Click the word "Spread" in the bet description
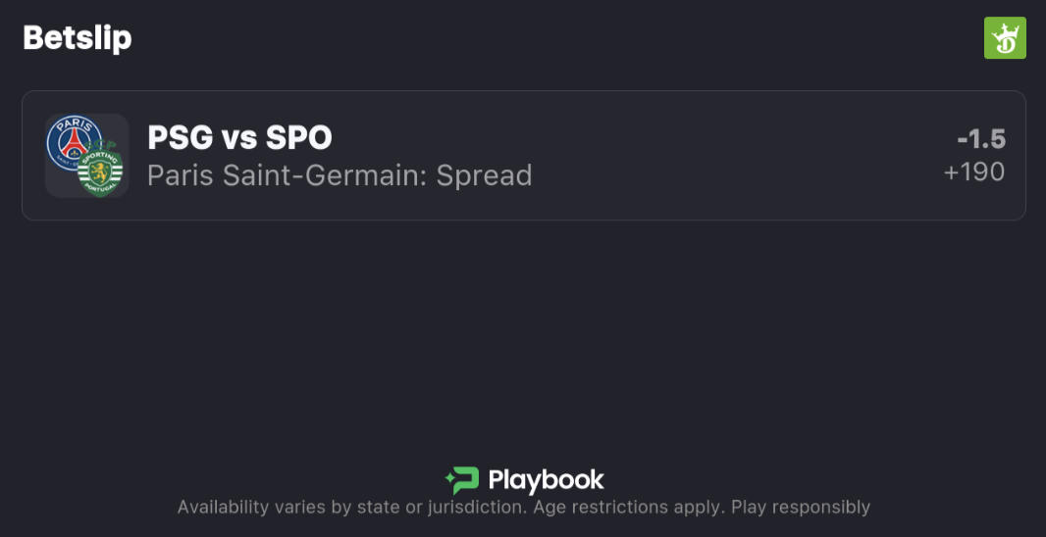This screenshot has width=1046, height=537. pyautogui.click(x=484, y=175)
